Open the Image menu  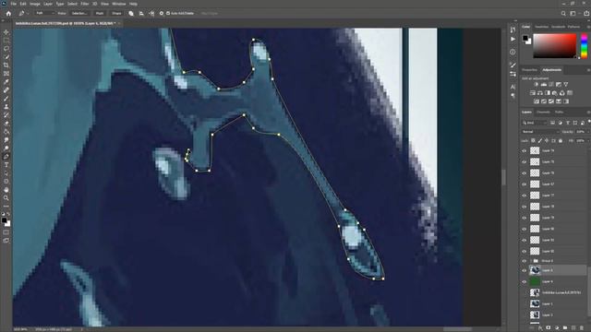(x=35, y=4)
